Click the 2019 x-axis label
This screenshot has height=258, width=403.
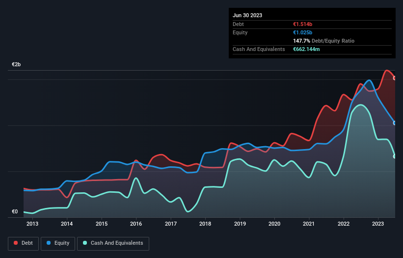point(240,224)
